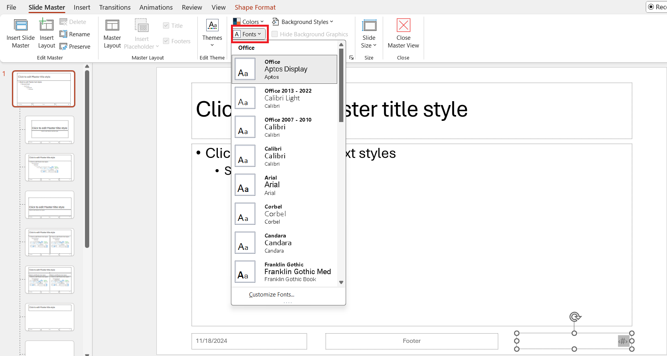Click the font list scroll down arrow
Image resolution: width=667 pixels, height=356 pixels.
341,282
